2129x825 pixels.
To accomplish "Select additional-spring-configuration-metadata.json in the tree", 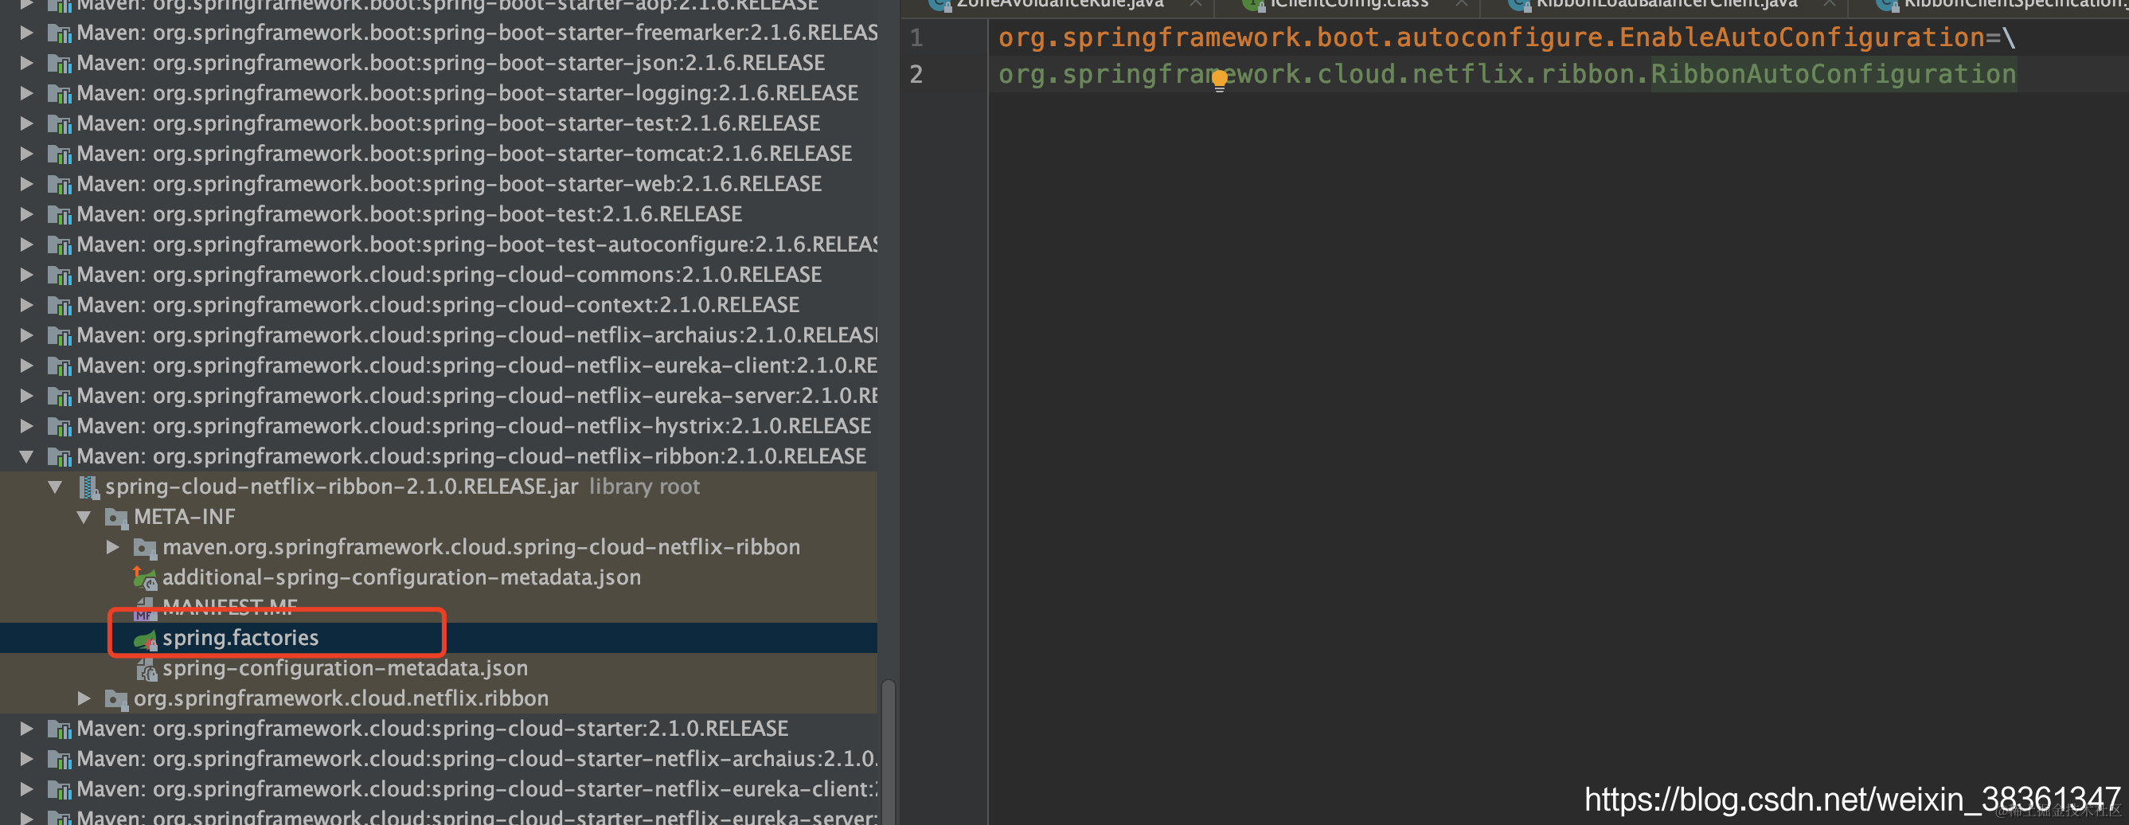I will pos(401,578).
